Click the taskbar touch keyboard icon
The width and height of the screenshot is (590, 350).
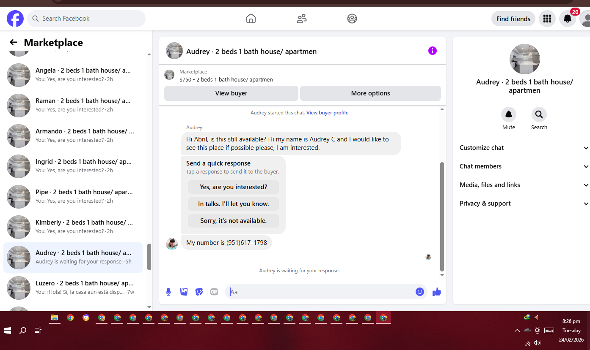click(549, 331)
